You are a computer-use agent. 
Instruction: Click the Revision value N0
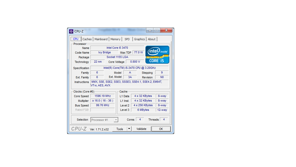click(162, 77)
